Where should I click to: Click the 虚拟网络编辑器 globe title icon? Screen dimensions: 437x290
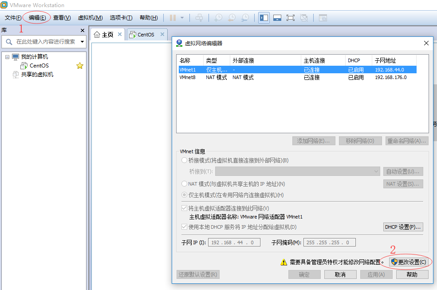tap(179, 43)
